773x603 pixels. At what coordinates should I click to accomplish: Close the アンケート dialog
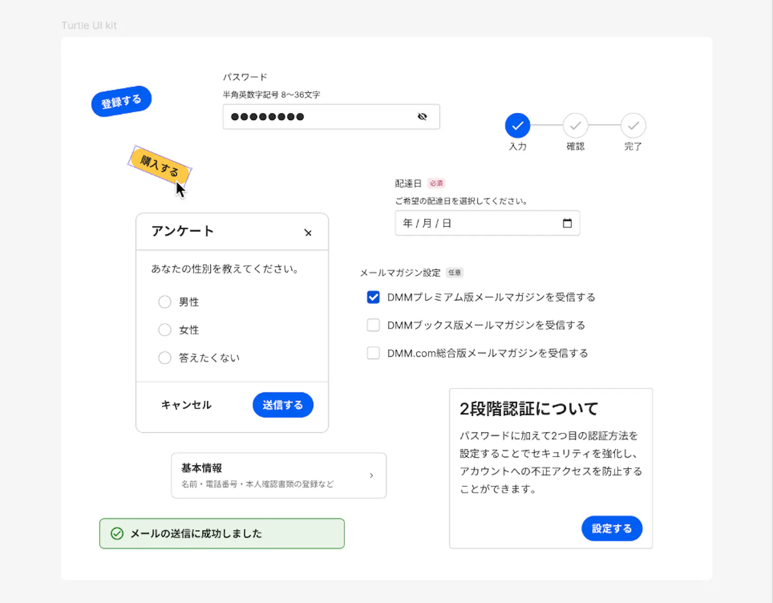click(308, 232)
